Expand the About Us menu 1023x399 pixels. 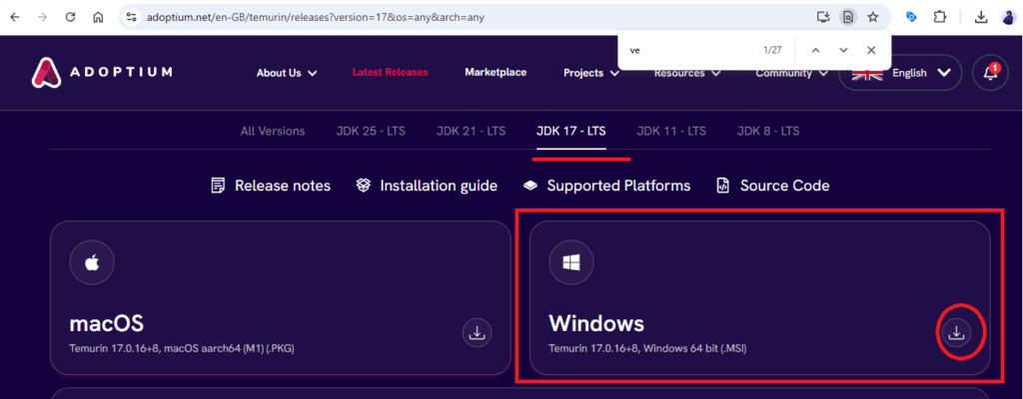[287, 73]
